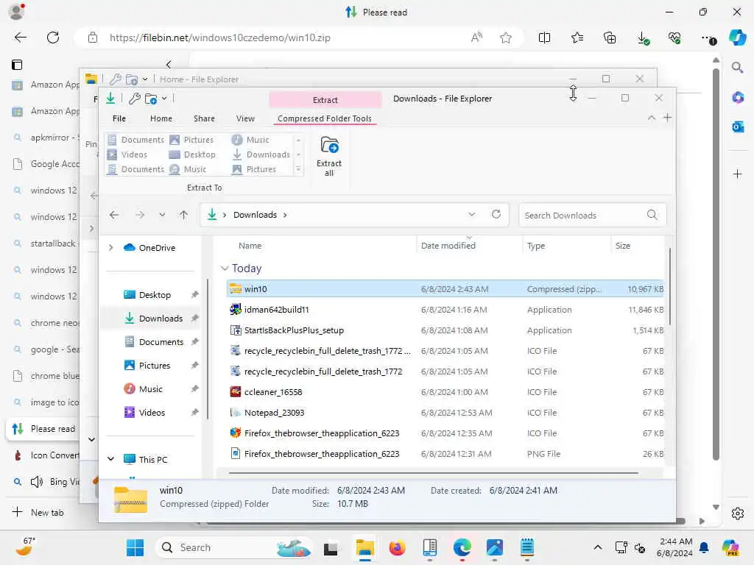Extract to Videos destination in ribbon

click(x=127, y=154)
